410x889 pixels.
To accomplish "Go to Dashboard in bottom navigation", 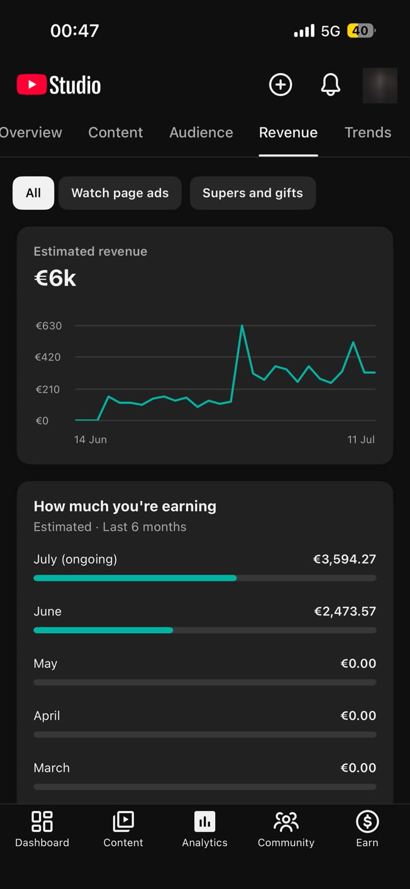I will pos(42,829).
